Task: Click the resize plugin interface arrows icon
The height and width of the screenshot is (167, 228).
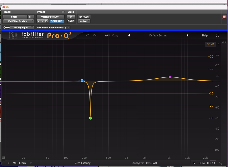Action: (220, 163)
